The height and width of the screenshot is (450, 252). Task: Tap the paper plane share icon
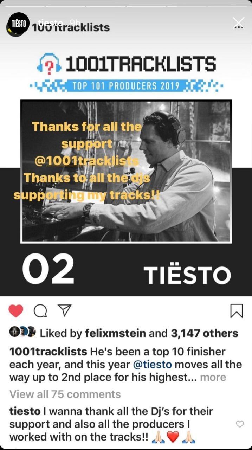pos(64,310)
